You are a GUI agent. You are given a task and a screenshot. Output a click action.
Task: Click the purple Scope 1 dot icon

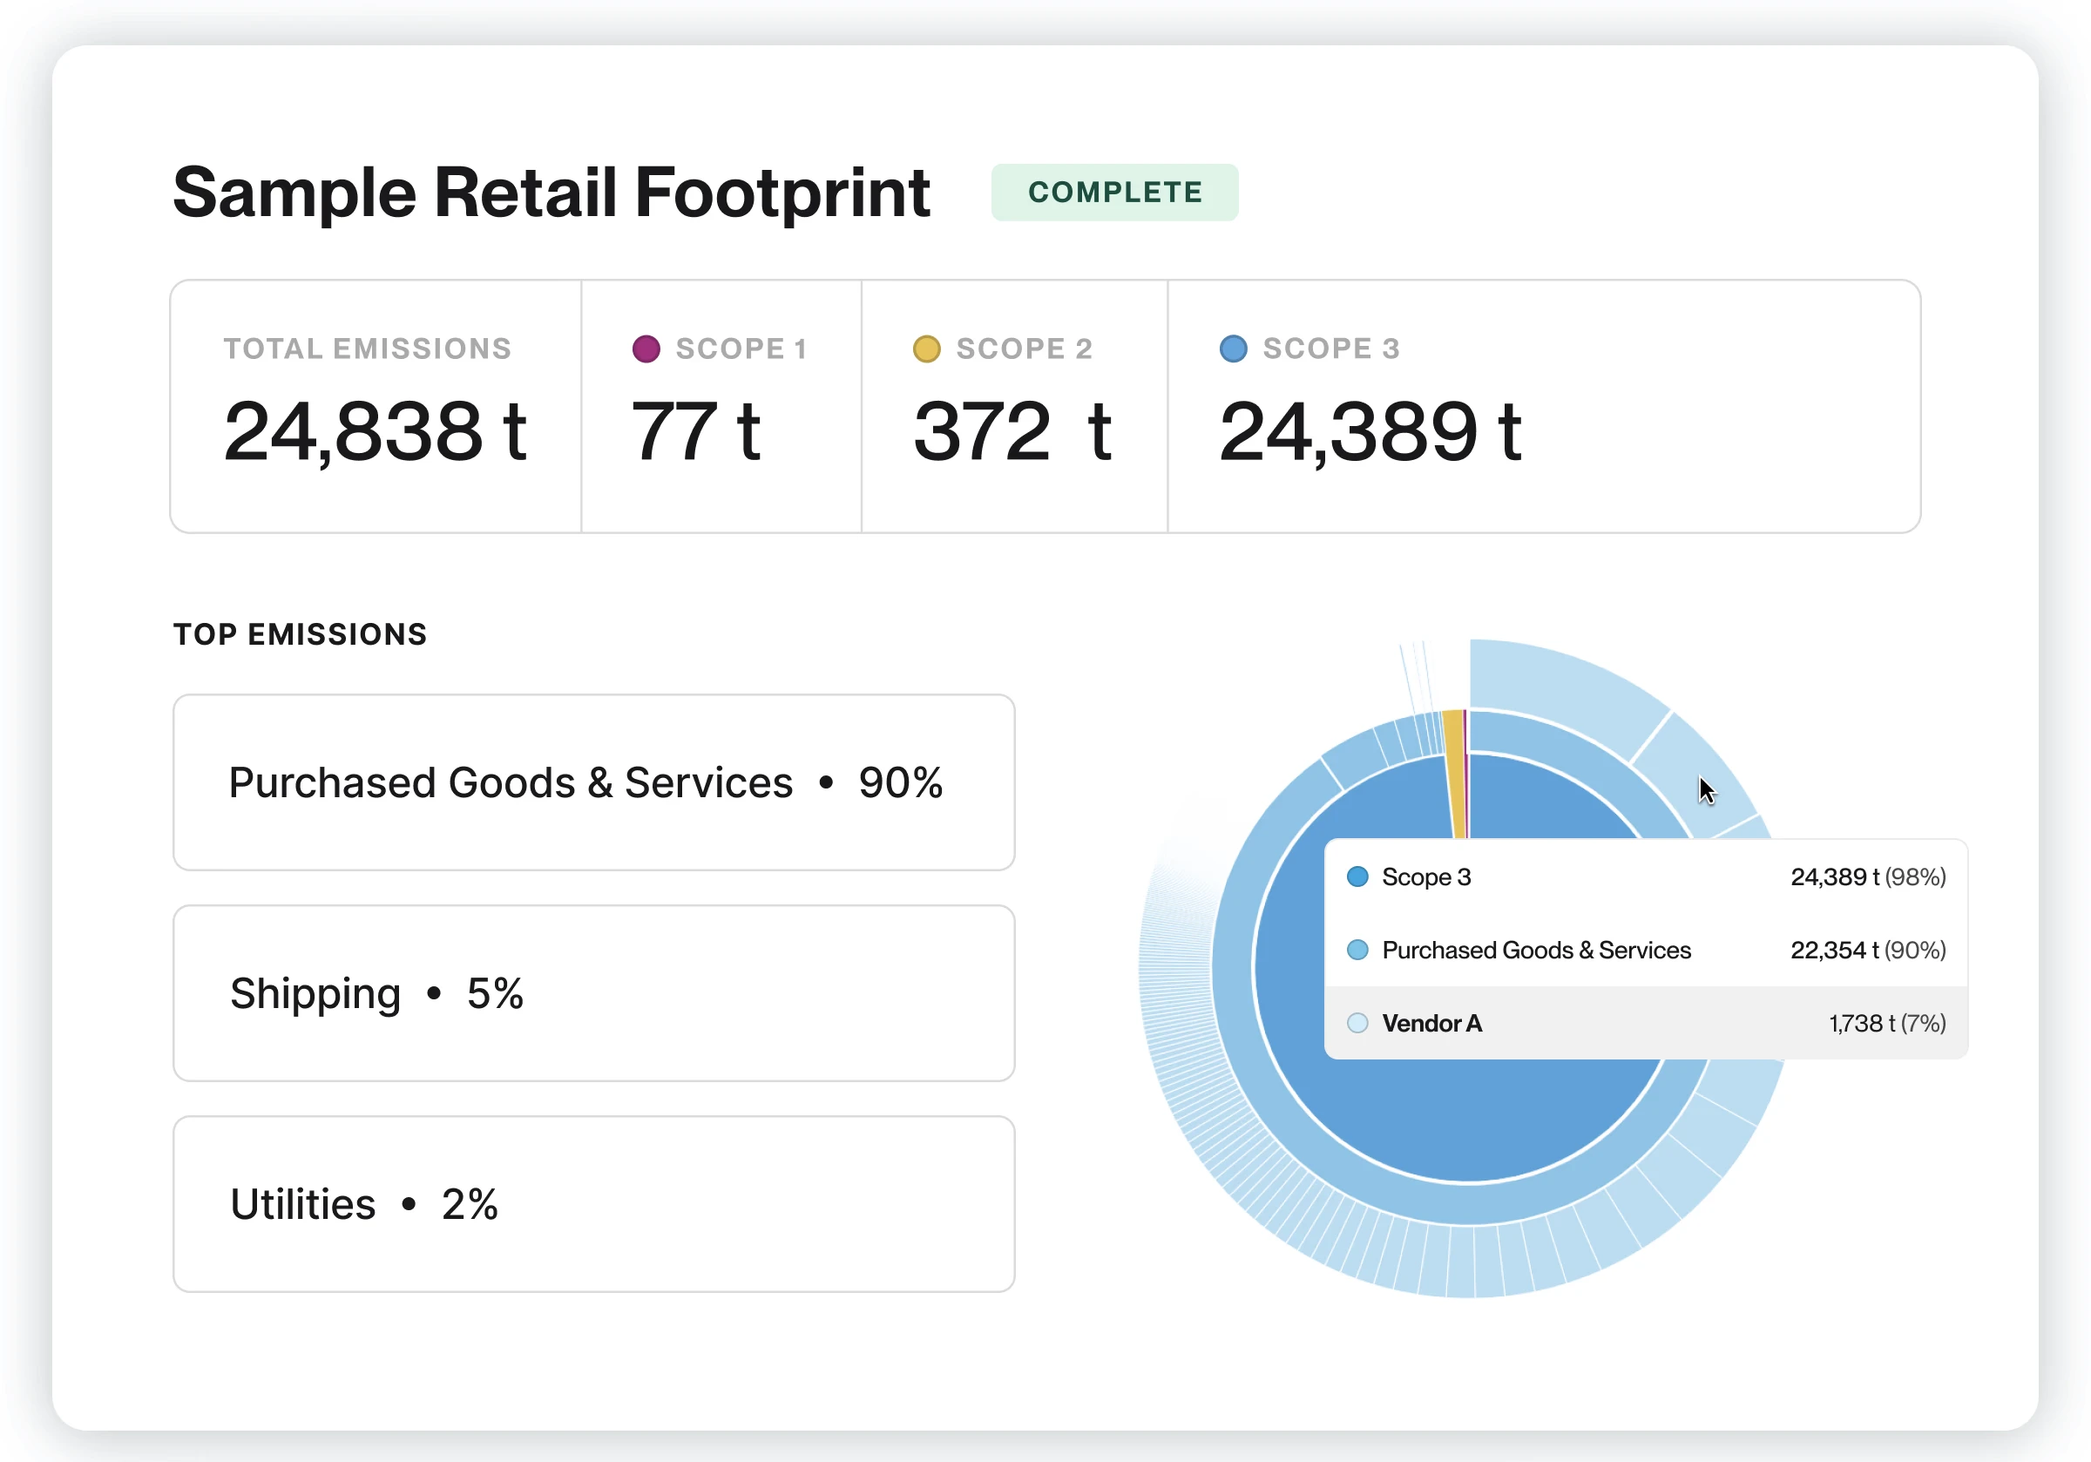646,349
